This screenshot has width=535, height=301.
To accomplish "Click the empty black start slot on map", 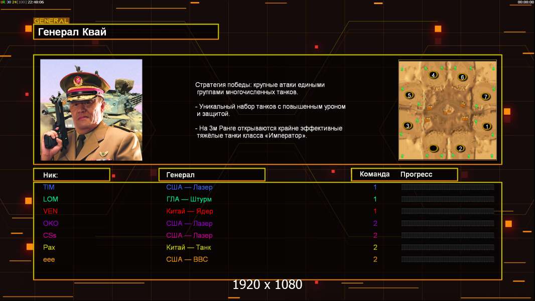I will pyautogui.click(x=434, y=148).
